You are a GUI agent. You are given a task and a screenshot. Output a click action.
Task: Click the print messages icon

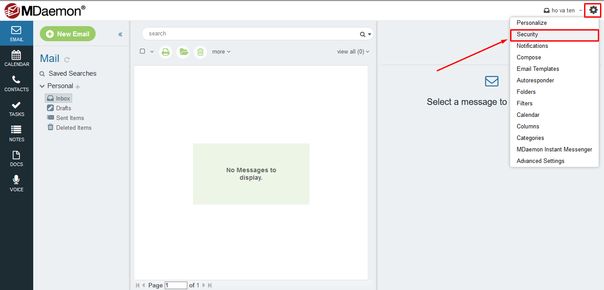click(x=166, y=52)
